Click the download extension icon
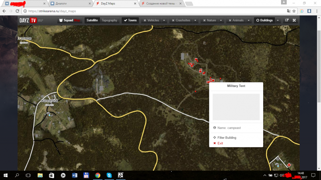The width and height of the screenshot is (321, 180). tap(309, 11)
